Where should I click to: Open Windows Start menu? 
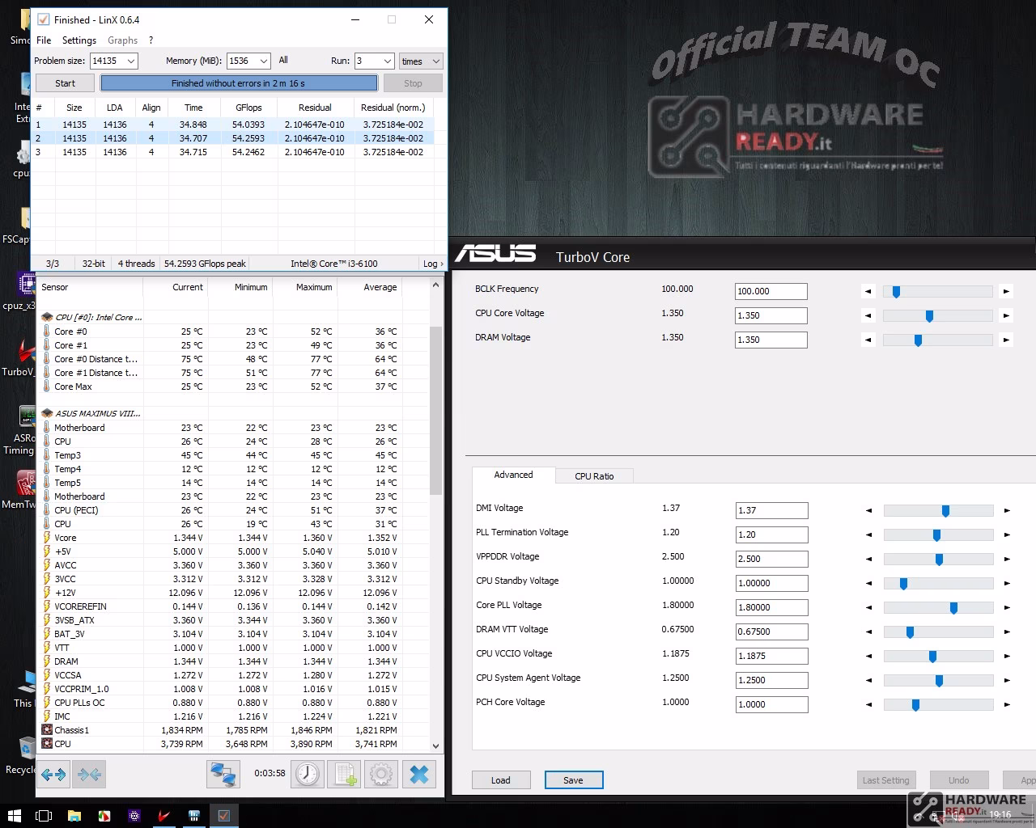[15, 815]
